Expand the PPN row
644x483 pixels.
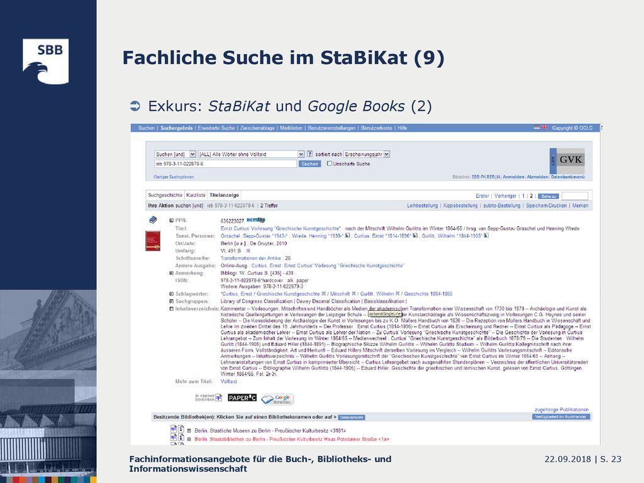[171, 221]
